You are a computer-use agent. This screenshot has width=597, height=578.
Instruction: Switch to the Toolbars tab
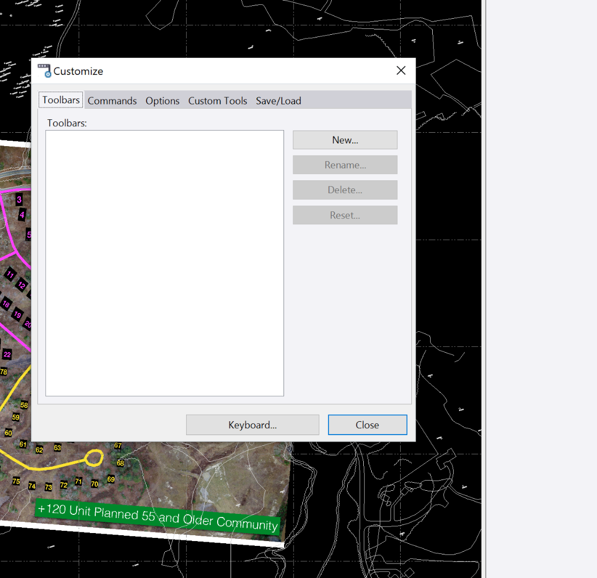click(61, 100)
